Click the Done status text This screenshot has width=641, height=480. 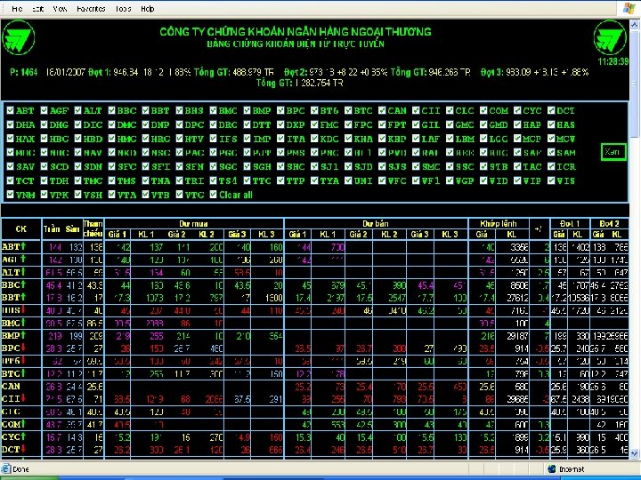tap(20, 469)
